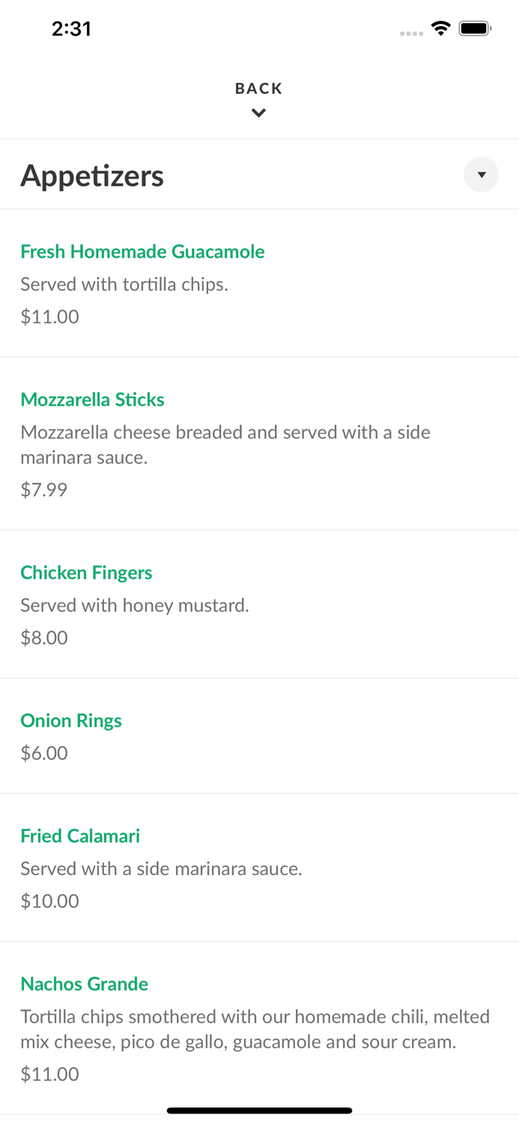The width and height of the screenshot is (519, 1124).
Task: Tap the battery indicator
Action: [x=474, y=28]
